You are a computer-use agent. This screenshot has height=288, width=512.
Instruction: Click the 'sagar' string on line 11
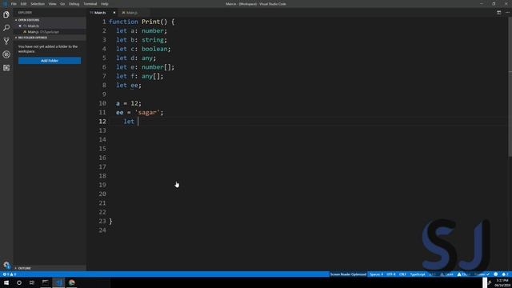pyautogui.click(x=147, y=112)
